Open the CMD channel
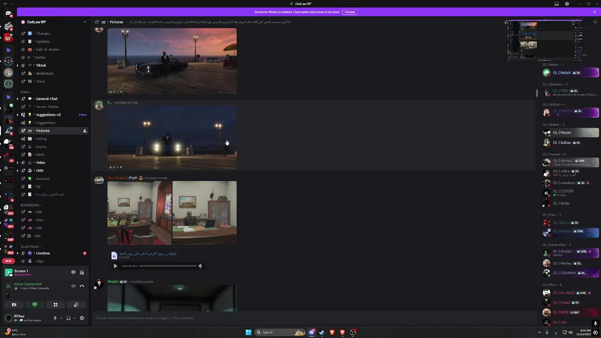Image resolution: width=601 pixels, height=338 pixels. (x=53, y=170)
